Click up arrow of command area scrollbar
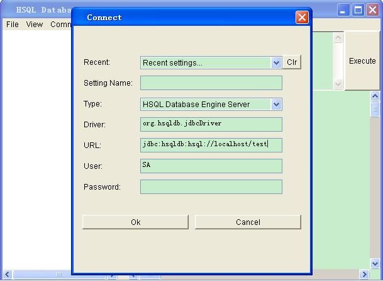The image size is (383, 281). point(338,38)
